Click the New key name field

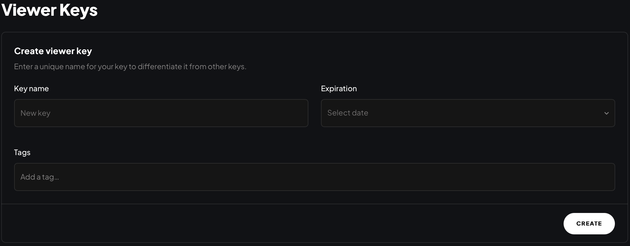(161, 113)
